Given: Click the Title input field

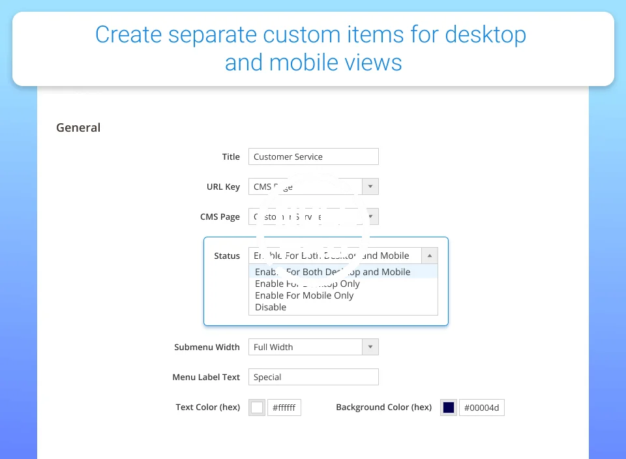Looking at the screenshot, I should click(313, 156).
